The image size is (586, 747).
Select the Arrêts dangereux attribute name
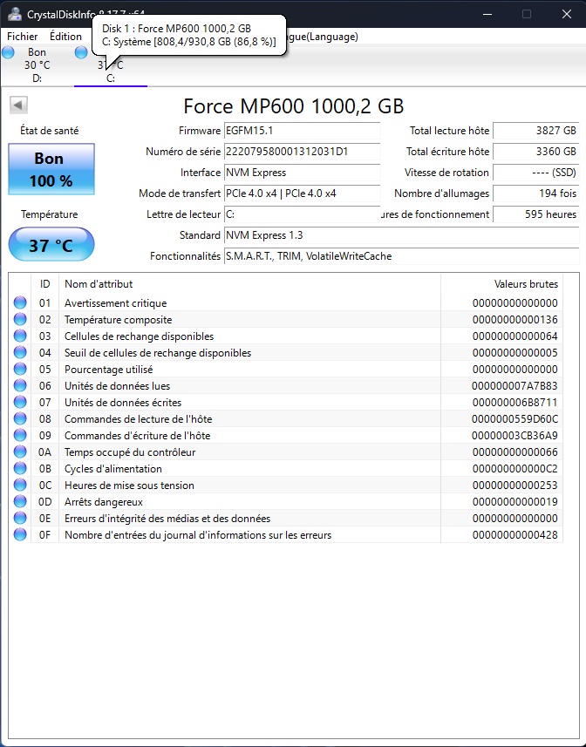pos(104,502)
